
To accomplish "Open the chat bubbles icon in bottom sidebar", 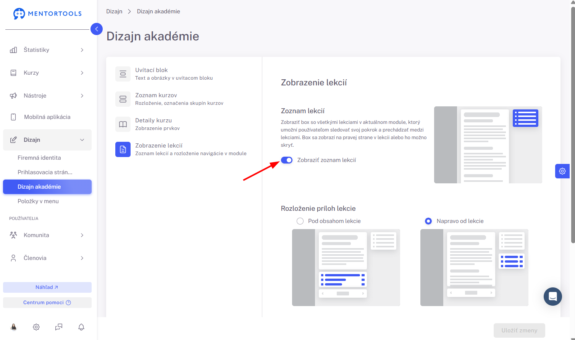I will click(x=59, y=327).
